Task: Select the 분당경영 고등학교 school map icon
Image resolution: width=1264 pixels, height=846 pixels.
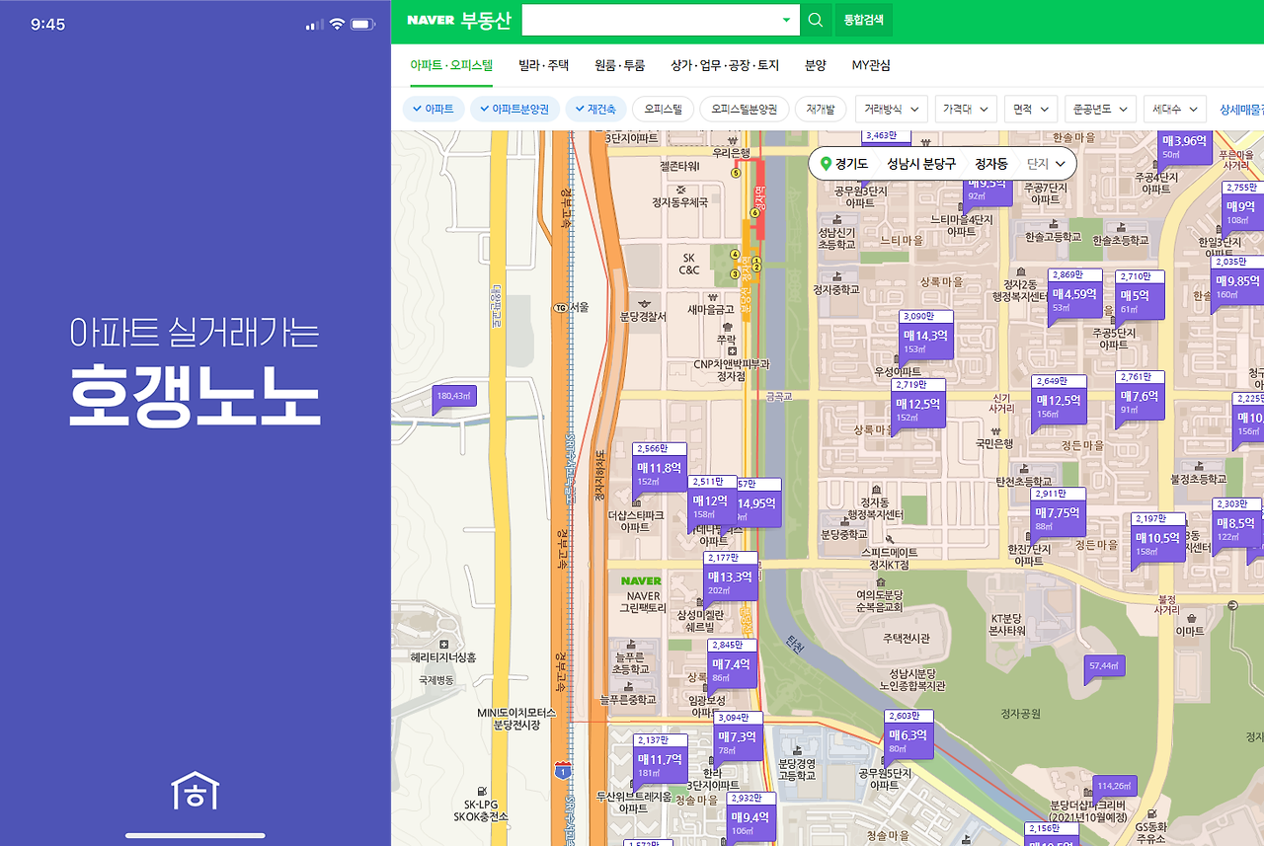Action: (797, 750)
